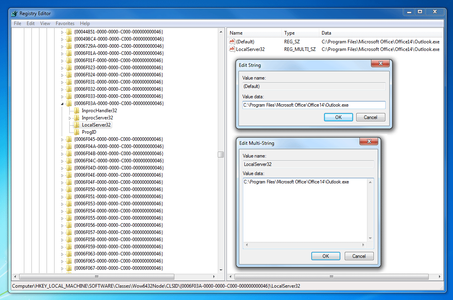Click the tree pane vertical scrollbar
This screenshot has width=453, height=300.
221,154
